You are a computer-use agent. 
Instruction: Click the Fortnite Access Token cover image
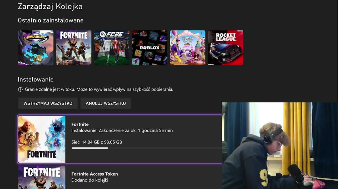coord(42,177)
